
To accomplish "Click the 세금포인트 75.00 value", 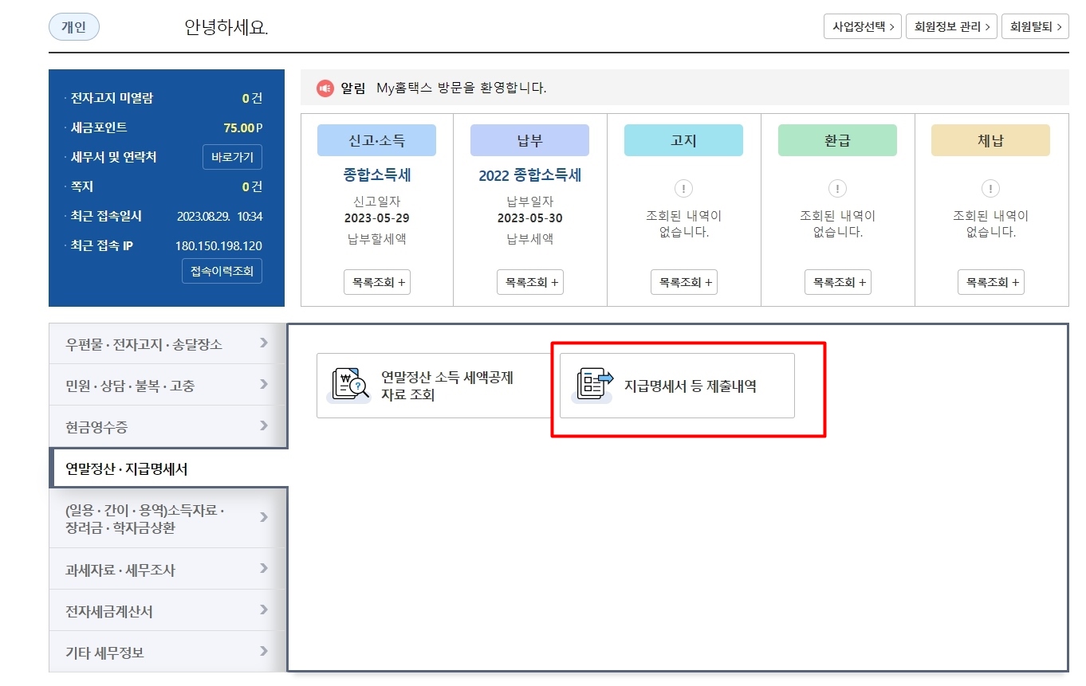I will (x=243, y=127).
